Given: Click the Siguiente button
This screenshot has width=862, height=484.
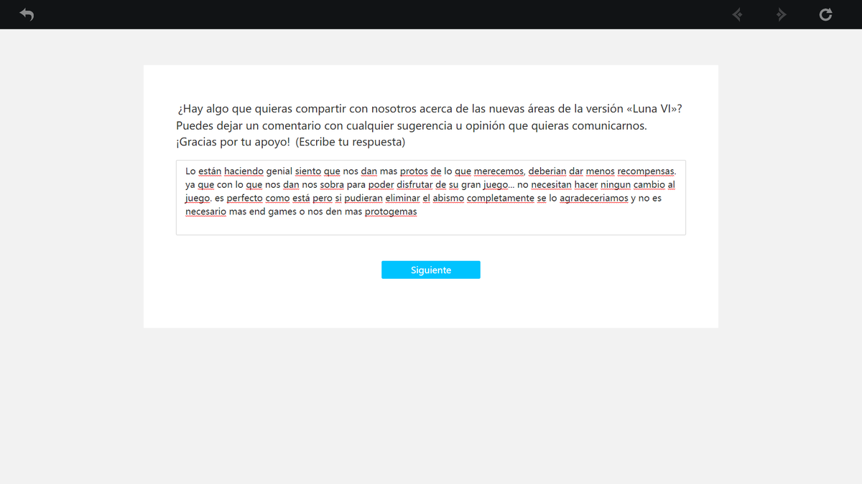Looking at the screenshot, I should coord(431,270).
